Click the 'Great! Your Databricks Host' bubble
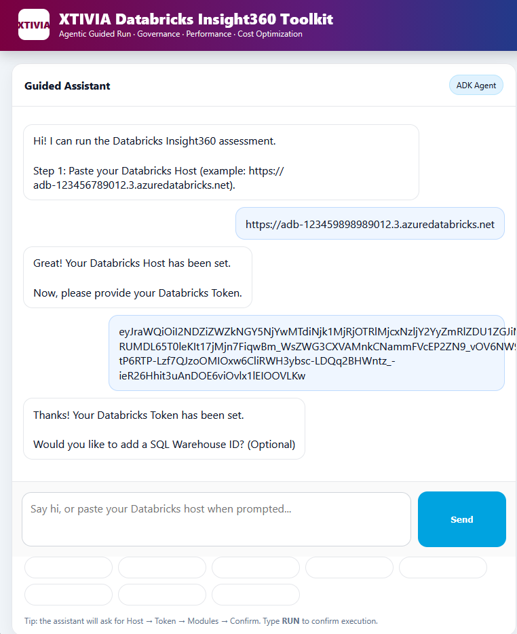Screen dimensions: 517x634 (x=138, y=277)
